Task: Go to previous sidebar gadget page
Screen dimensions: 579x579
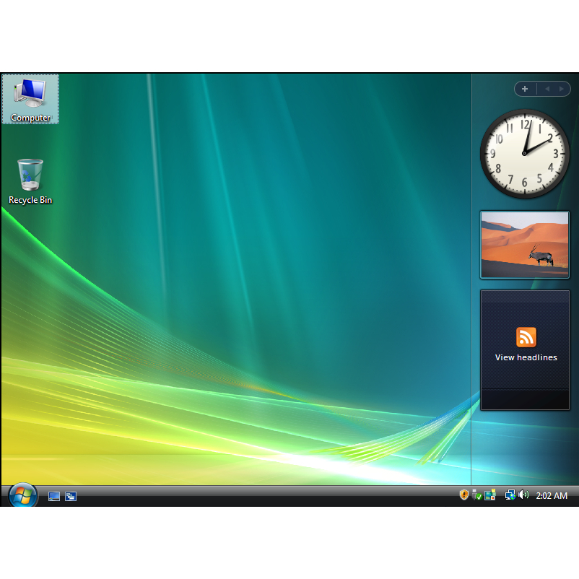Action: (x=547, y=89)
